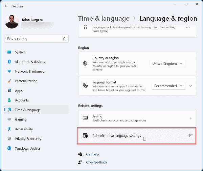The width and height of the screenshot is (203, 171).
Task: Click the Region section heading
Action: point(84,48)
